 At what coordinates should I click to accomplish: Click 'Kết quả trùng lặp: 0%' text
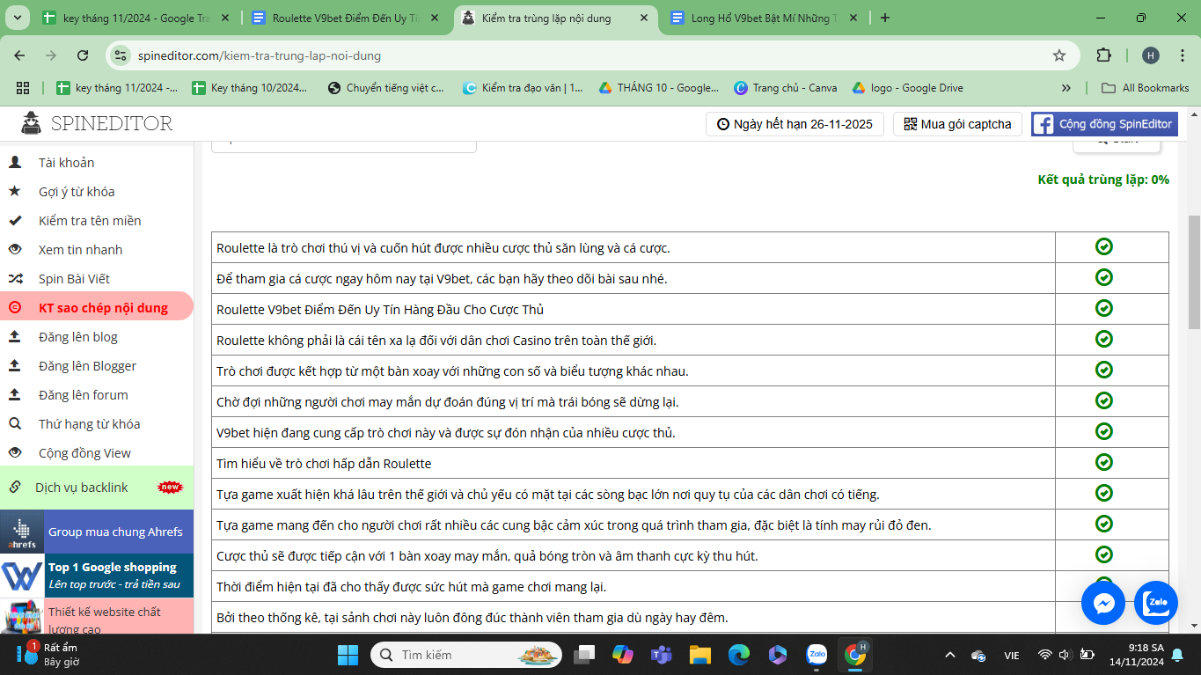[x=1103, y=180]
